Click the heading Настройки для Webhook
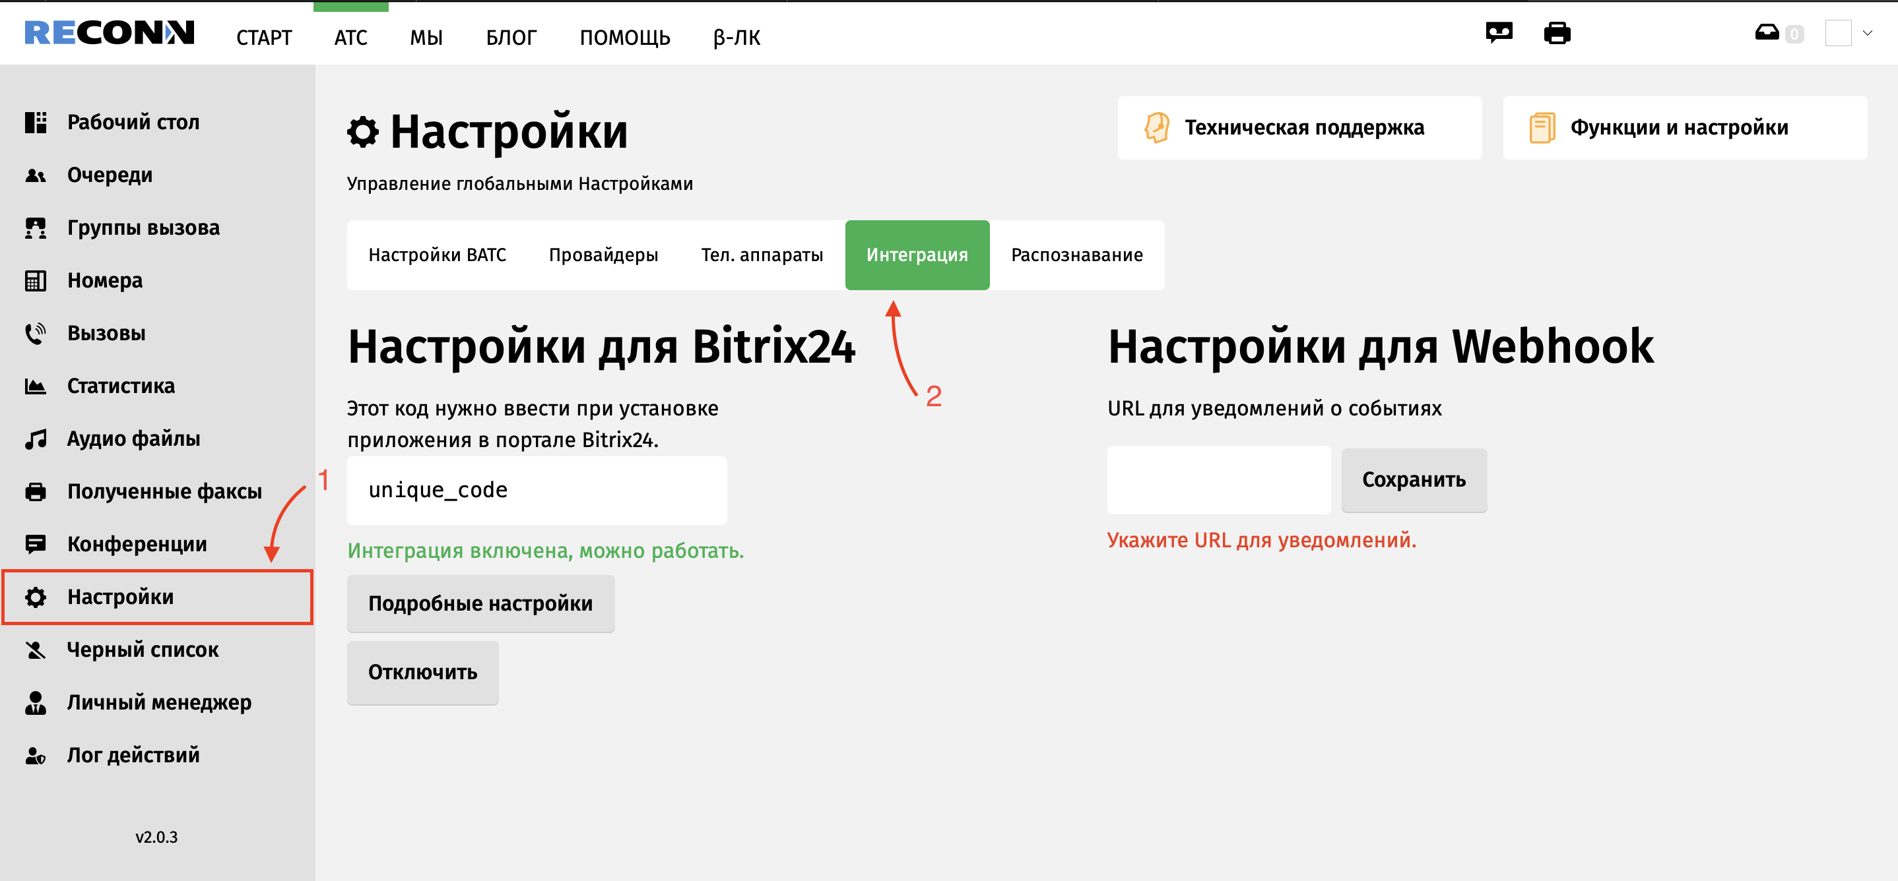This screenshot has height=881, width=1898. pyautogui.click(x=1381, y=347)
